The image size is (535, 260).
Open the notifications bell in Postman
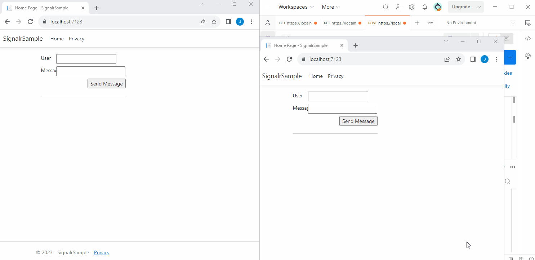(x=424, y=7)
